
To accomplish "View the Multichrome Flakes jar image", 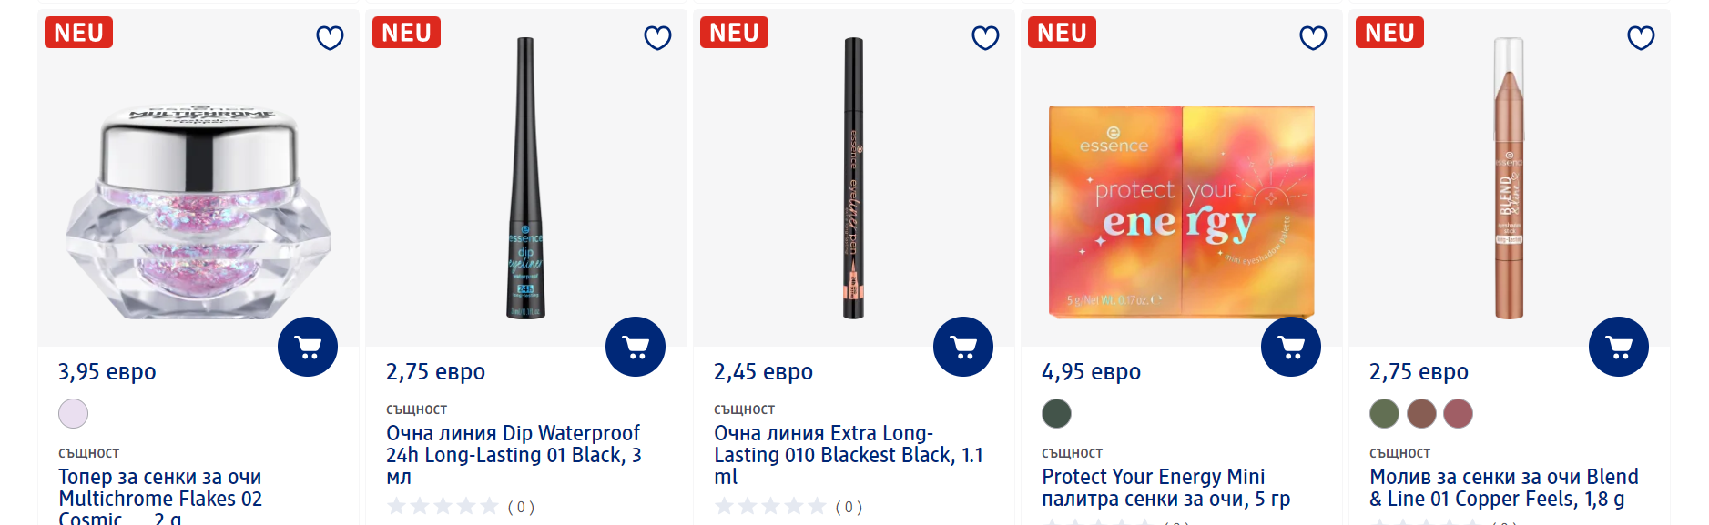I will [x=198, y=214].
